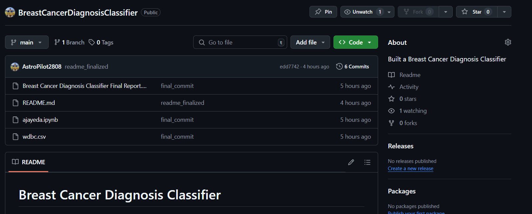This screenshot has height=214, width=532.
Task: Open the ajayeda.ipynb file
Action: pyautogui.click(x=40, y=120)
